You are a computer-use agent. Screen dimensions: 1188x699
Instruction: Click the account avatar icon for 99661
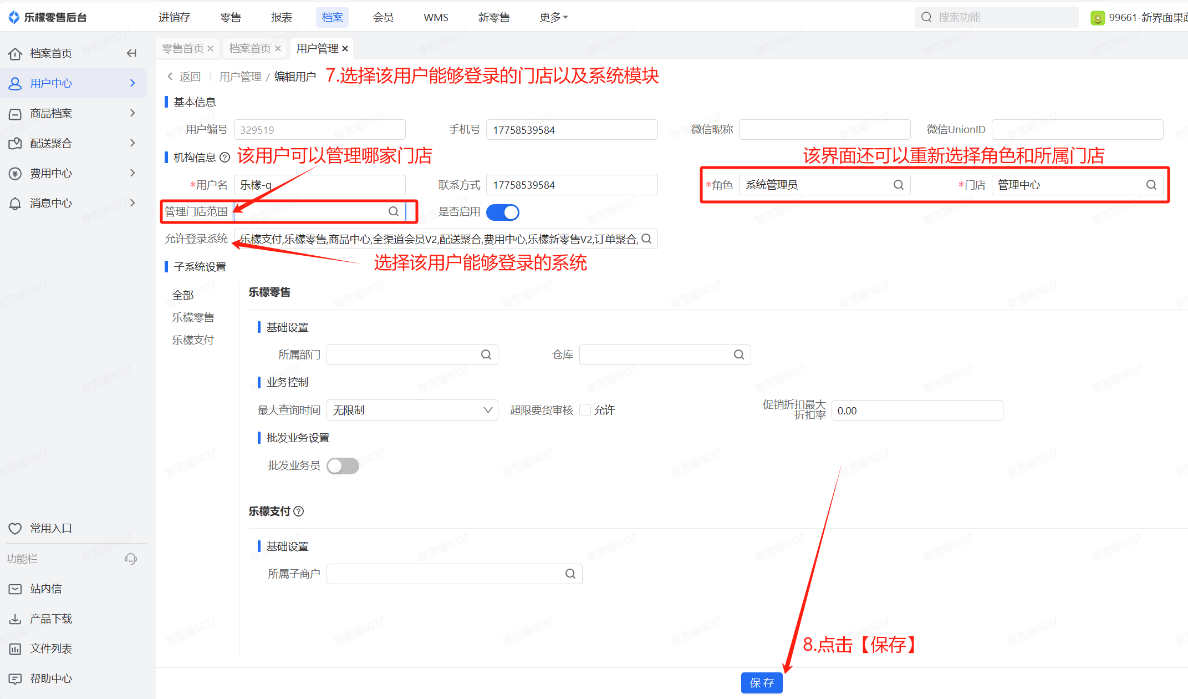1098,18
